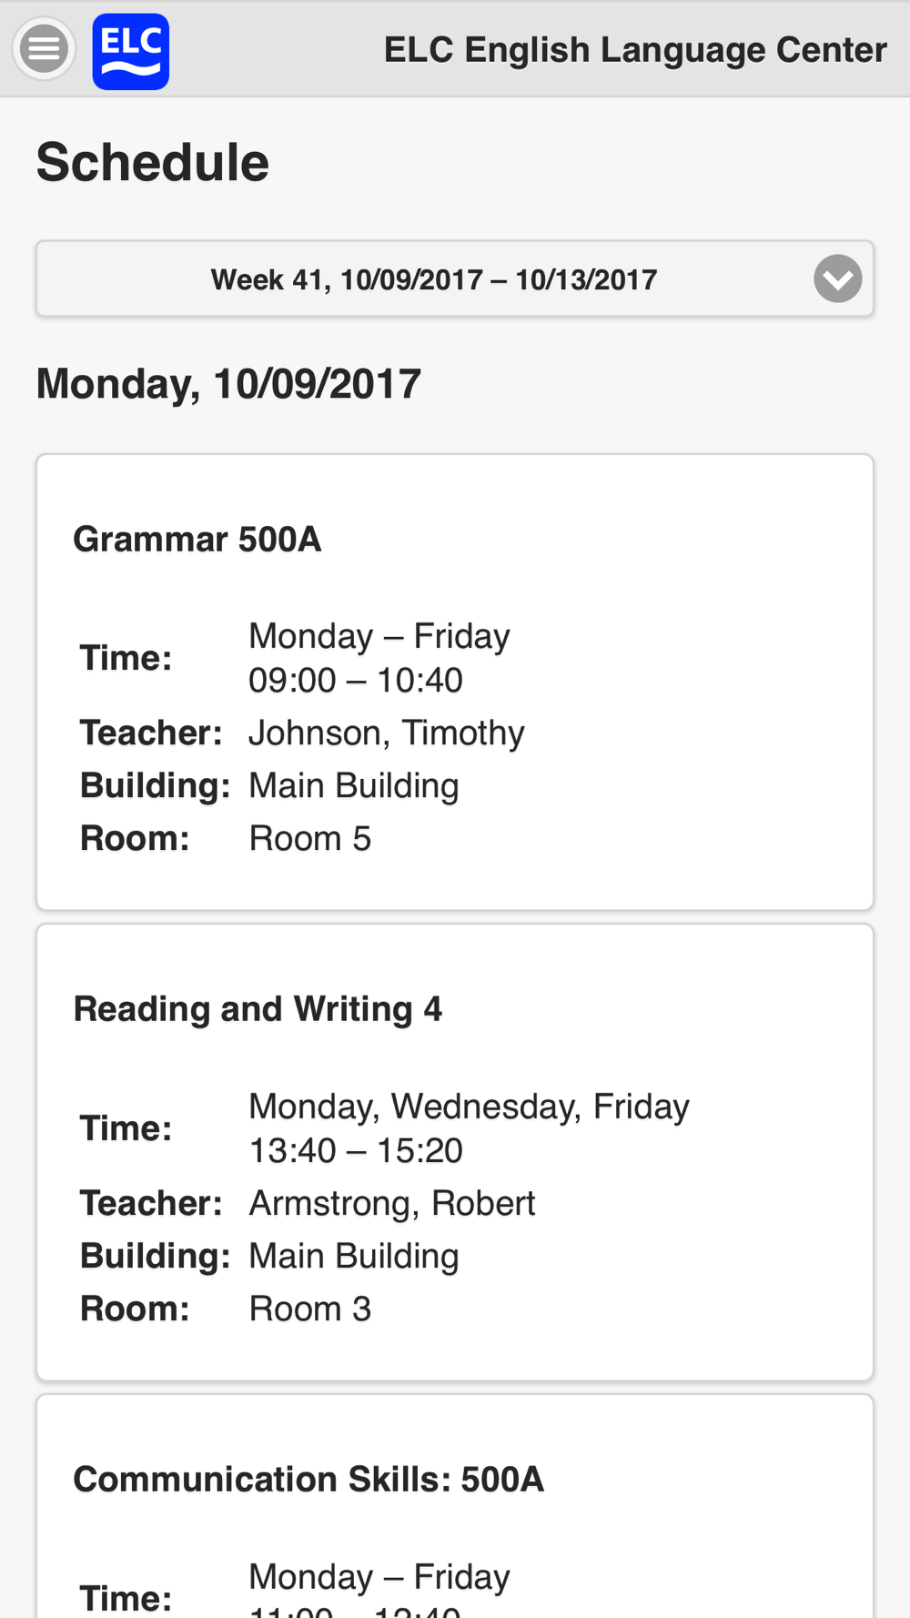Open the hamburger menu icon
Viewport: 910px width, 1618px height.
pos(44,49)
